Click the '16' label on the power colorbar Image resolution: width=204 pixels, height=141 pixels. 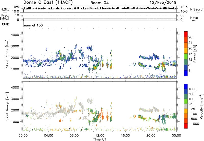pyautogui.click(x=190, y=54)
